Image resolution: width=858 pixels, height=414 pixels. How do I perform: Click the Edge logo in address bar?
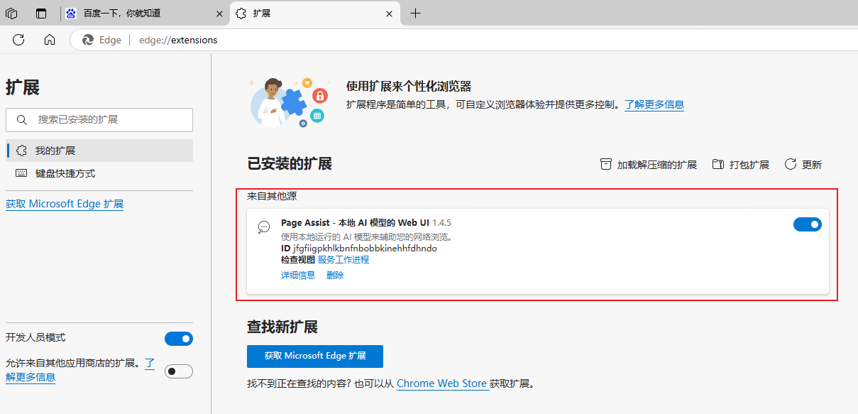pos(88,40)
